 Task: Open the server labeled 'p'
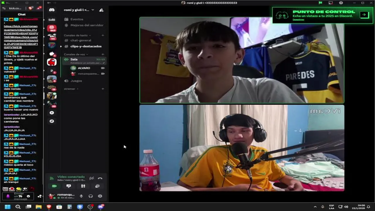(52, 71)
